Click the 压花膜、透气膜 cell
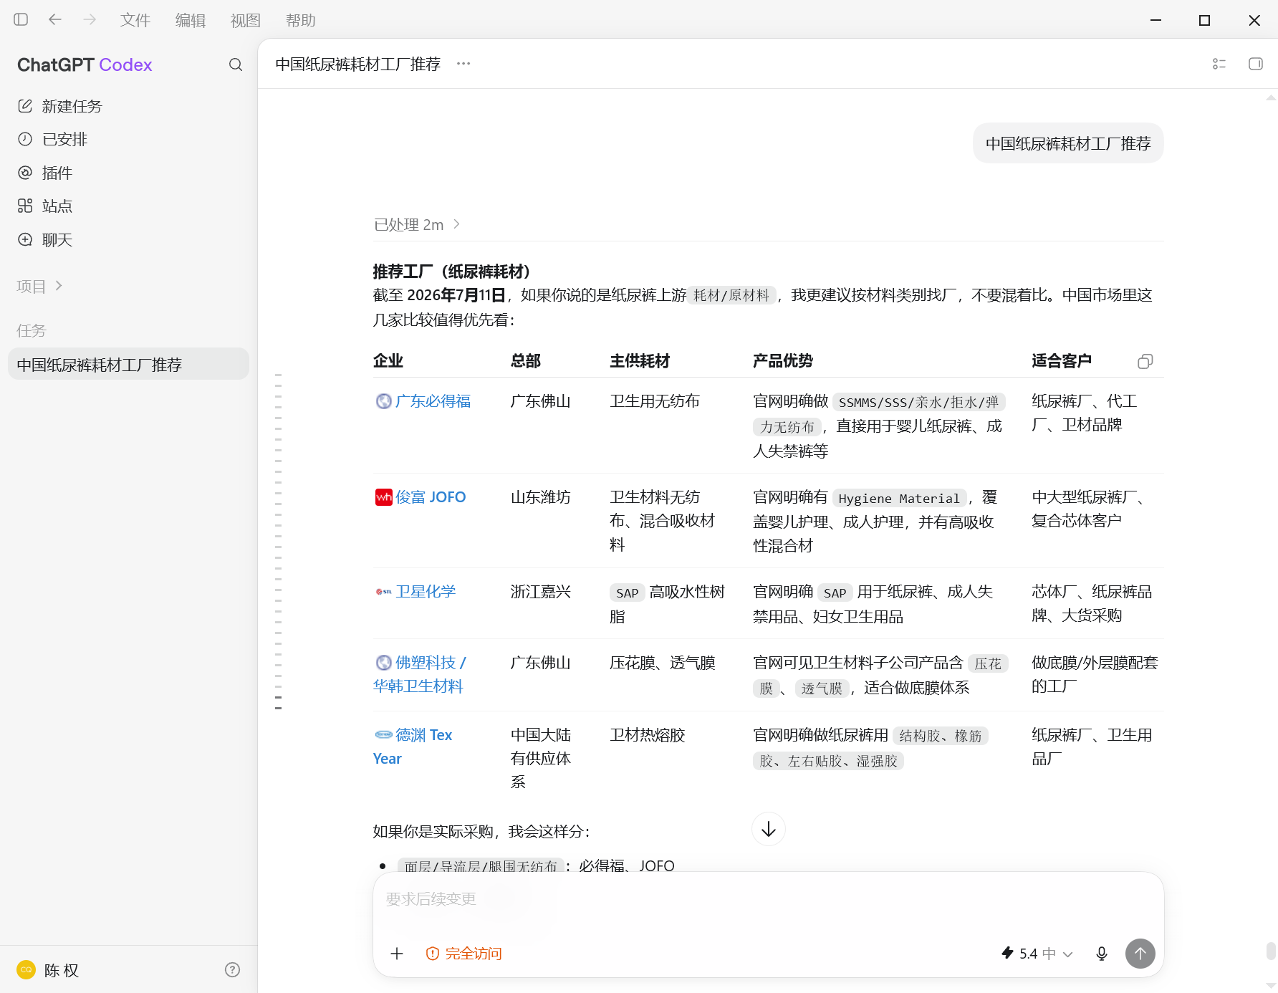The height and width of the screenshot is (993, 1278). click(663, 663)
